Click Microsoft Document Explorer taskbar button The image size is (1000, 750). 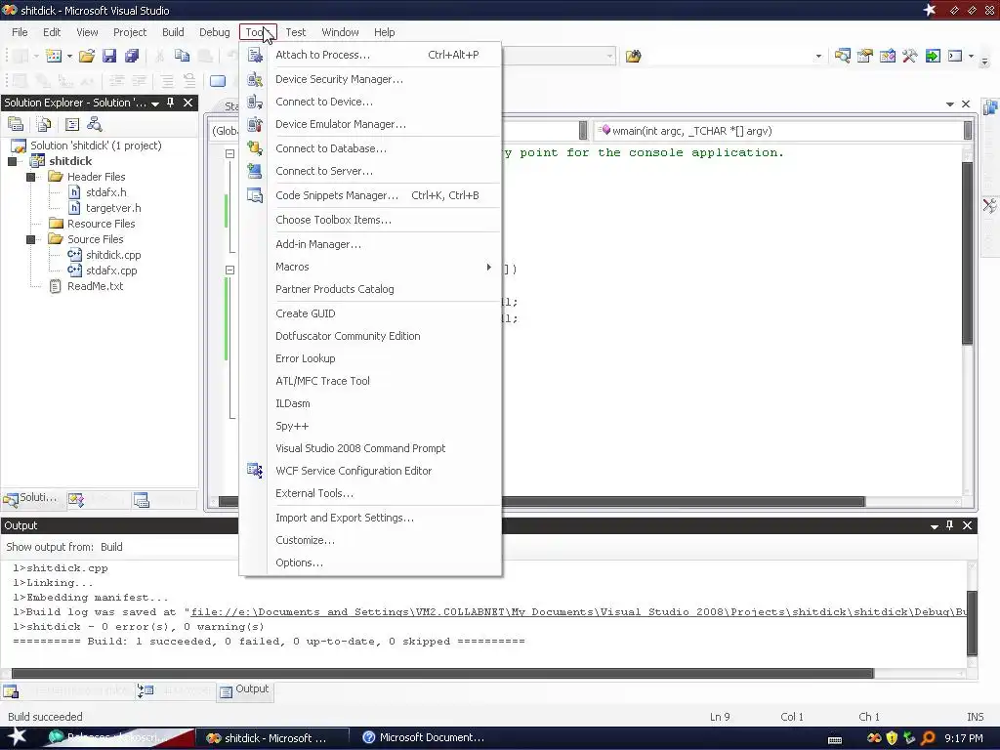pos(424,738)
